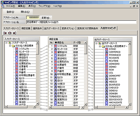Click icon of row 7 伝票番号 in 項目定義
Screen dimensions: 140x116
(x=55, y=65)
